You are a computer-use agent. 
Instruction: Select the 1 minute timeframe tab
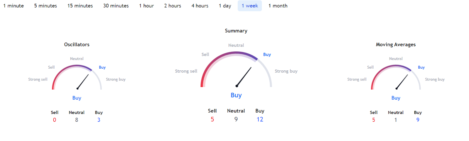(x=13, y=6)
